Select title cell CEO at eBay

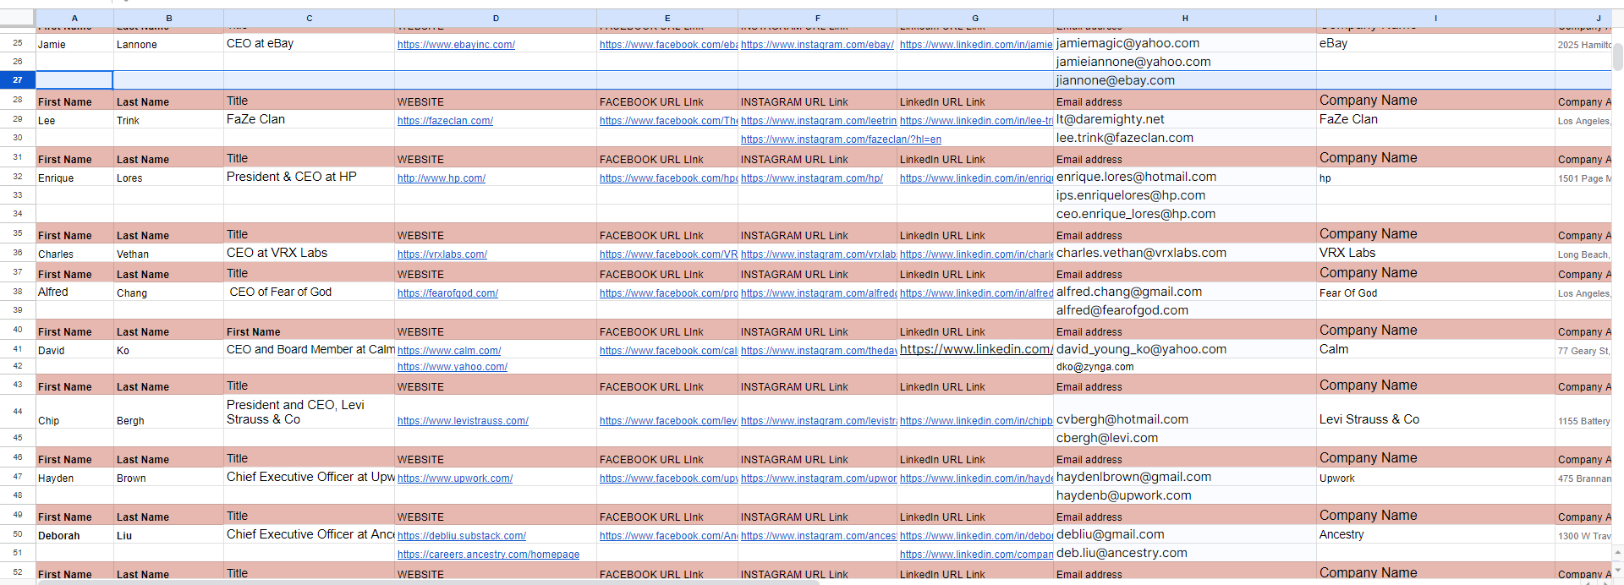pyautogui.click(x=309, y=43)
